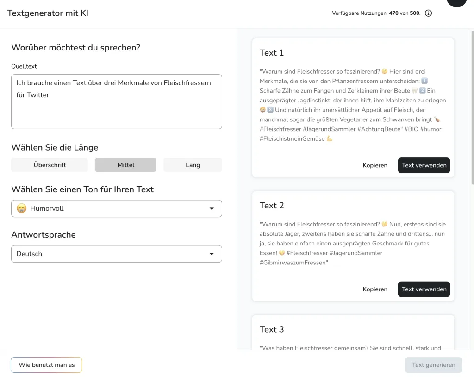Focus the Quelltext input field
Screen dimensions: 474x377
[116, 102]
